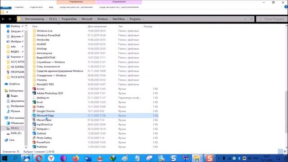Refresh the current folder view
Viewport: 288px width, 162px height.
(x=251, y=19)
